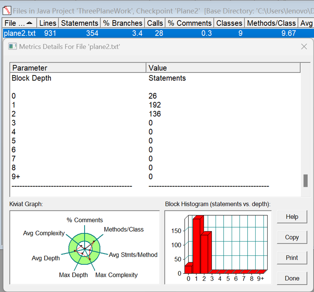Open Help for the metrics dialog
The image size is (314, 292).
coord(292,217)
